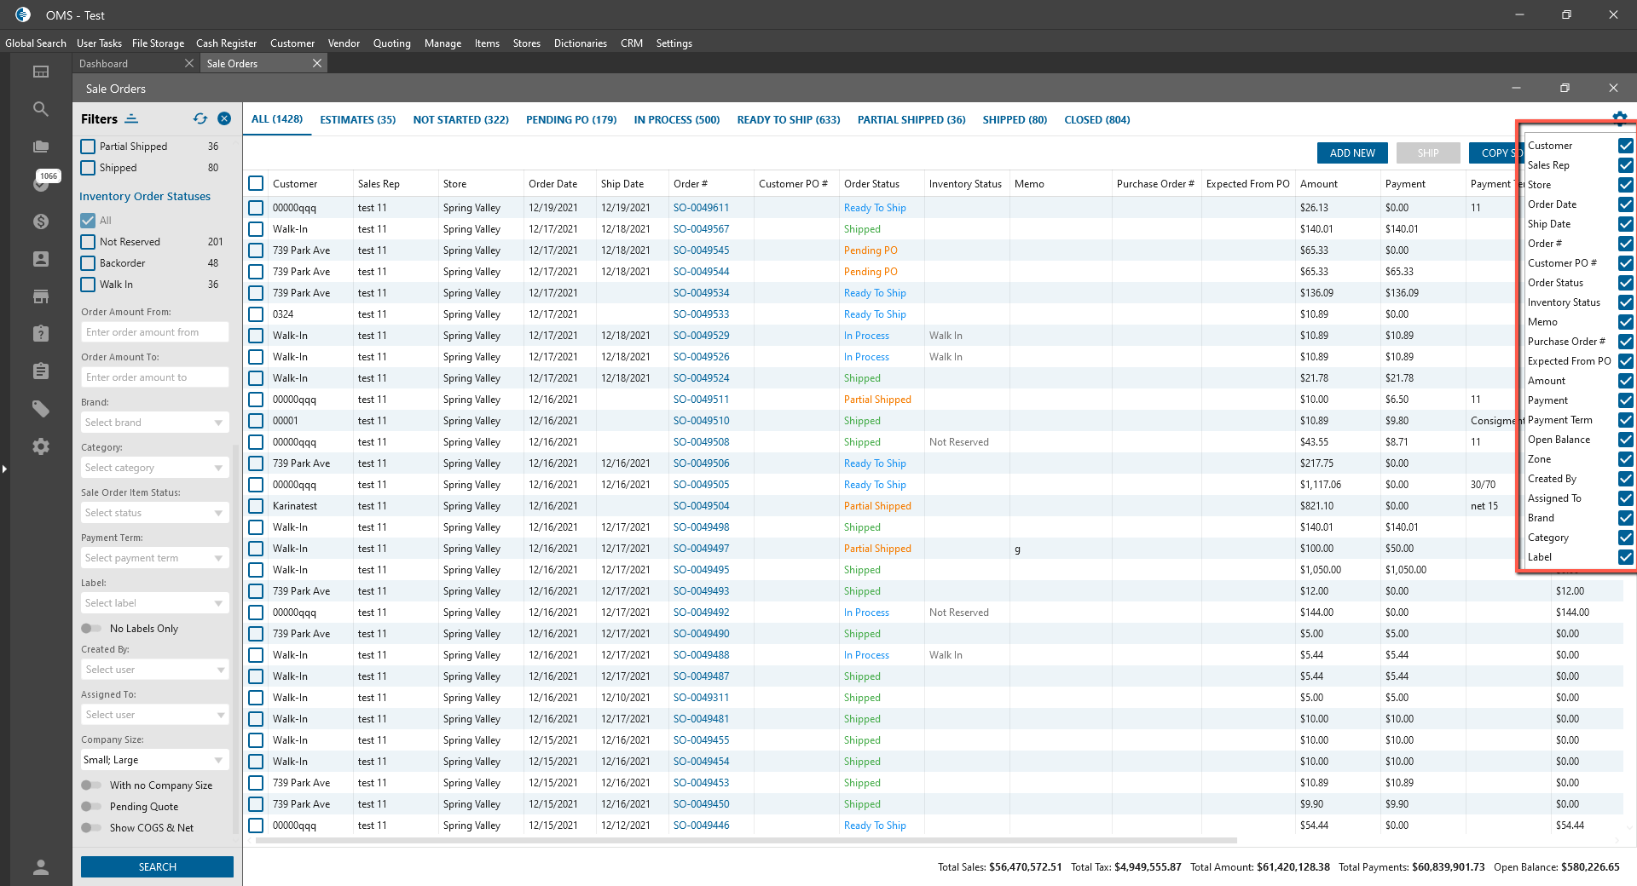Expand the Select brand dropdown
Viewport: 1637px width, 886px height.
pyautogui.click(x=154, y=423)
